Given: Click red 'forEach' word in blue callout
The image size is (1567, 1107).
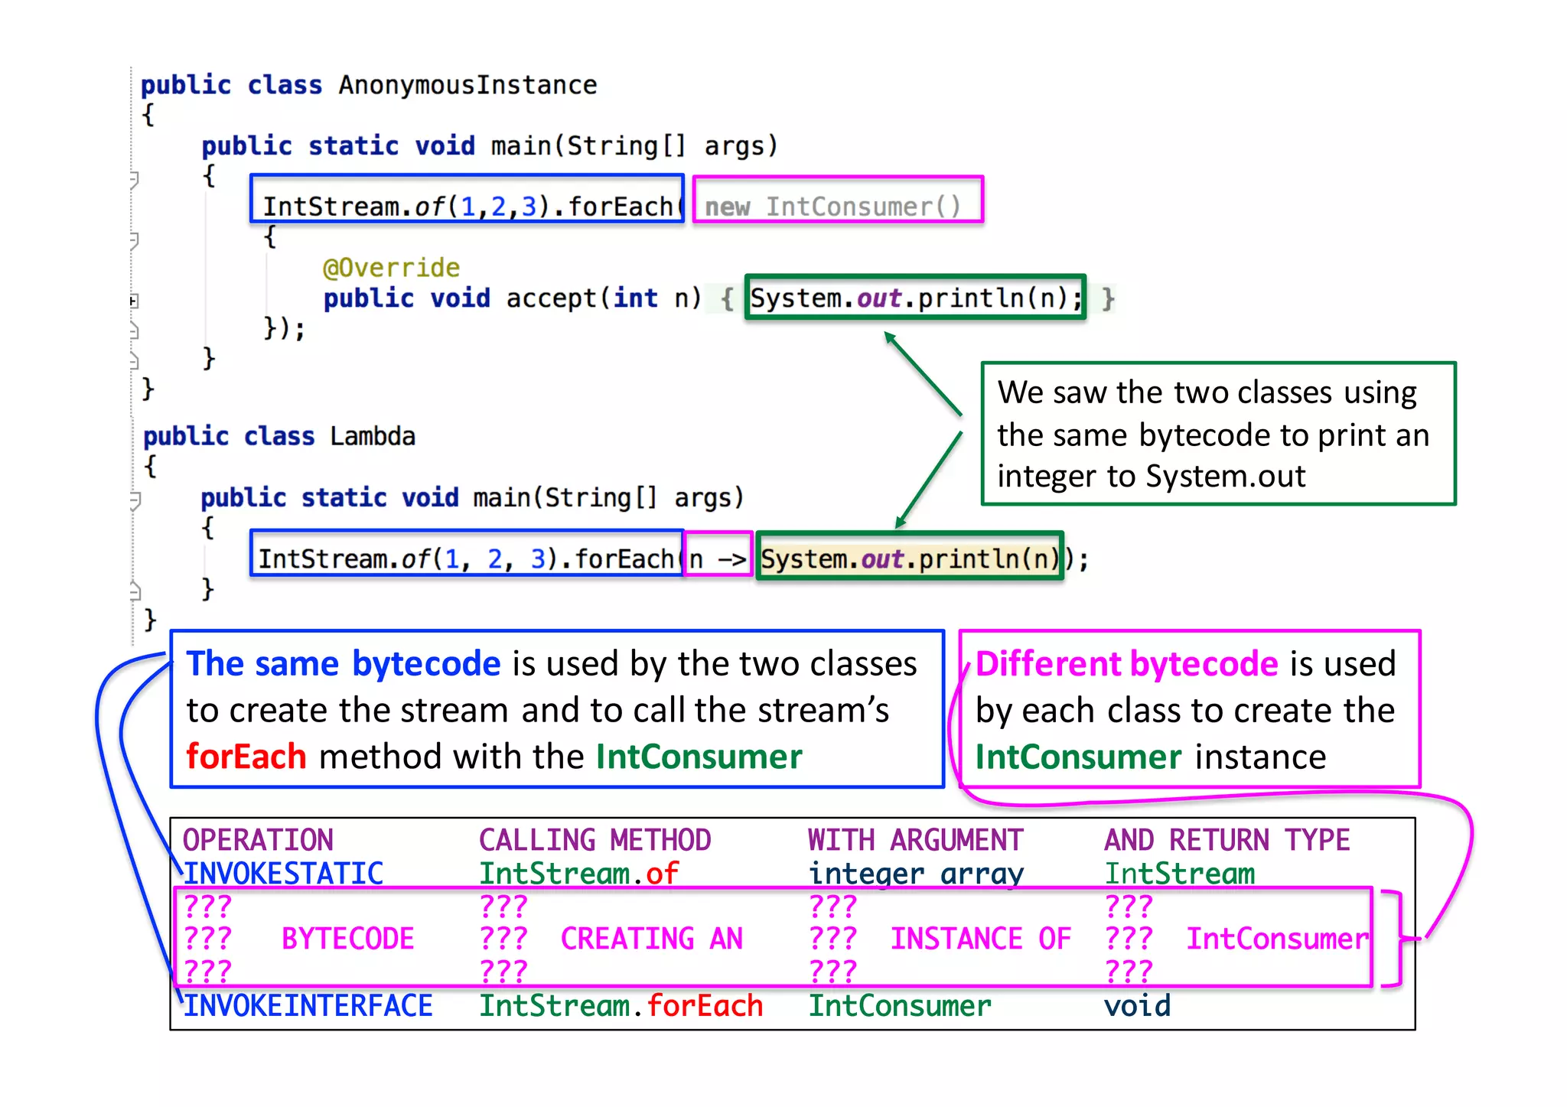Looking at the screenshot, I should click(246, 757).
